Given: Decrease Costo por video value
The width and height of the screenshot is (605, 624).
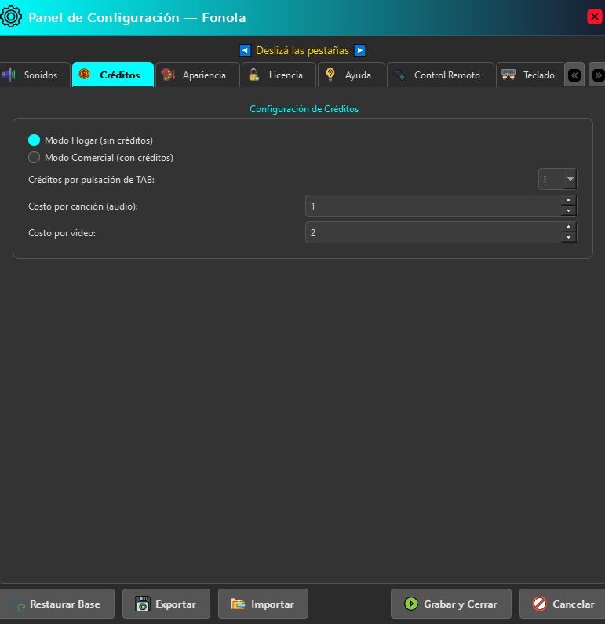Looking at the screenshot, I should 569,238.
